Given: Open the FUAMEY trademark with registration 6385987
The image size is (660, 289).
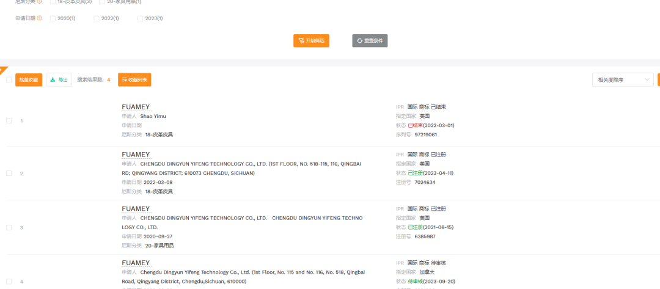Looking at the screenshot, I should [136, 208].
